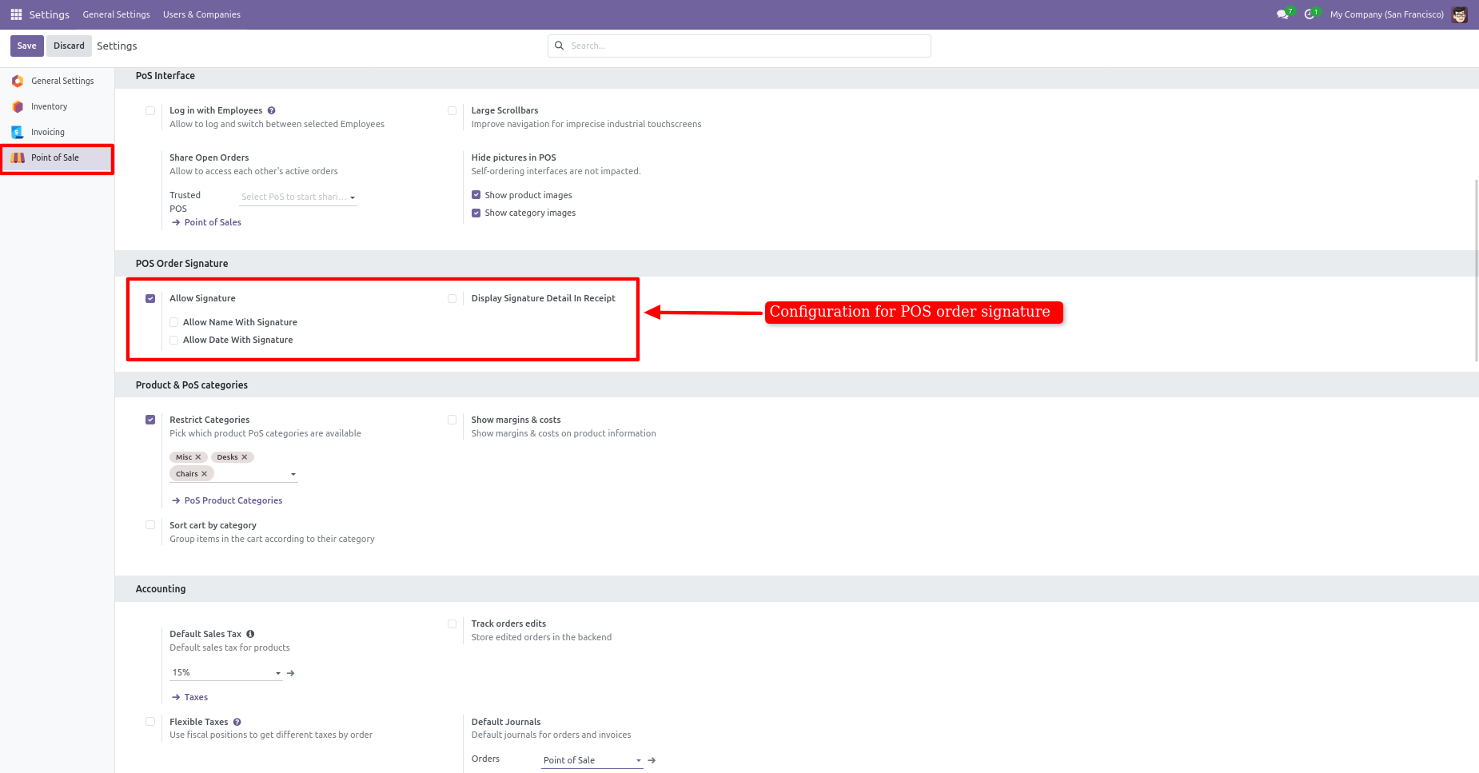This screenshot has height=773, width=1479.
Task: Click the Point of Sale app icon in sidebar
Action: [x=18, y=157]
